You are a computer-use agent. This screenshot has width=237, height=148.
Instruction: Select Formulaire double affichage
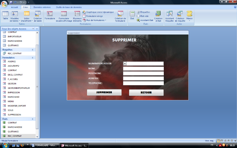(64, 16)
